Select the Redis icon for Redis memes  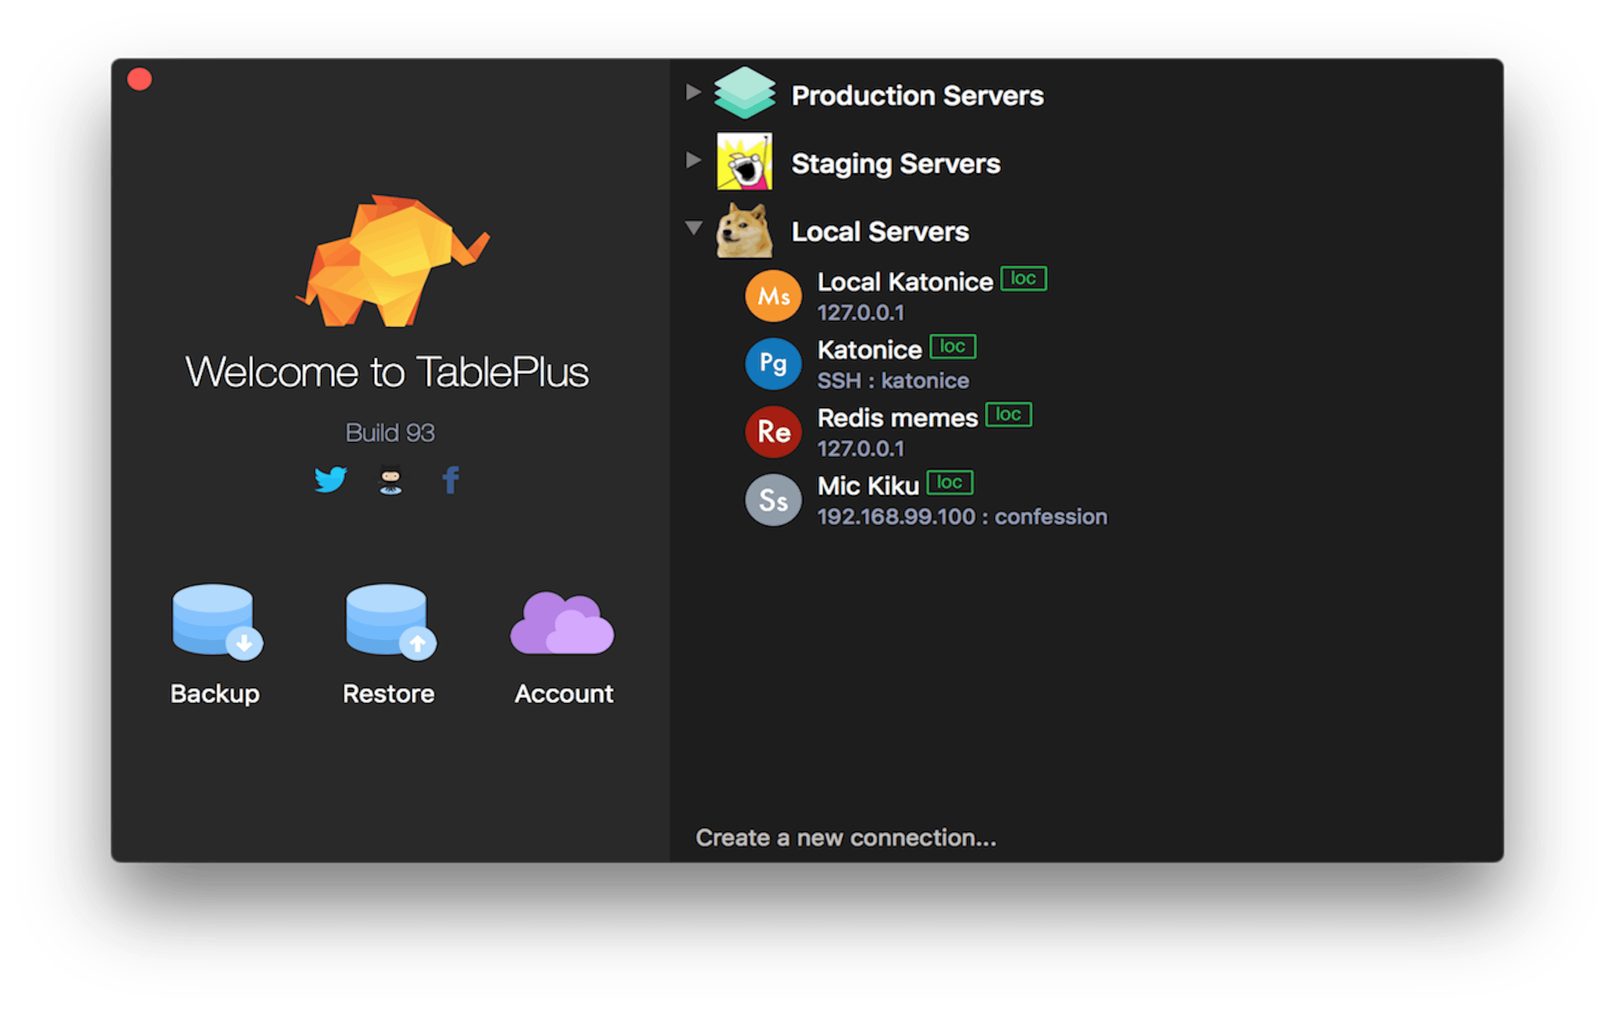pyautogui.click(x=773, y=432)
